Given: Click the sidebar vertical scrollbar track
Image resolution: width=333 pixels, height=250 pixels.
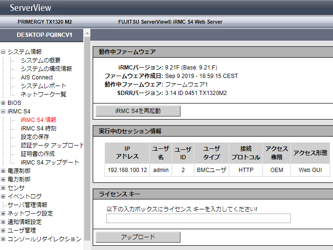Looking at the screenshot, I should 87,138.
